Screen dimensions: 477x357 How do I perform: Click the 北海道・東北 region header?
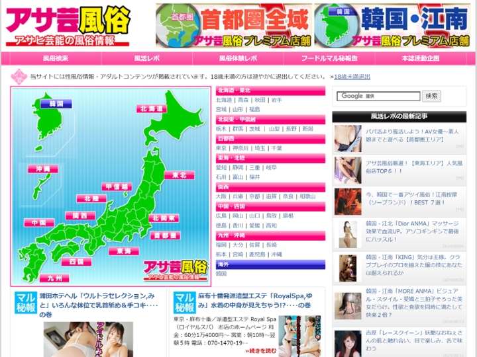coord(270,91)
